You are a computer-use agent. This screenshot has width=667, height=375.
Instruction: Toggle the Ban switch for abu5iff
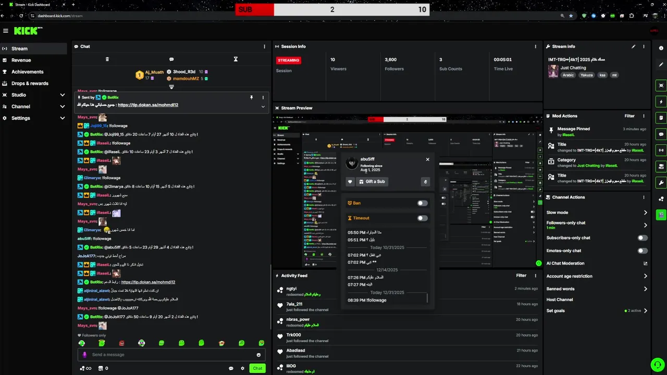click(x=422, y=203)
